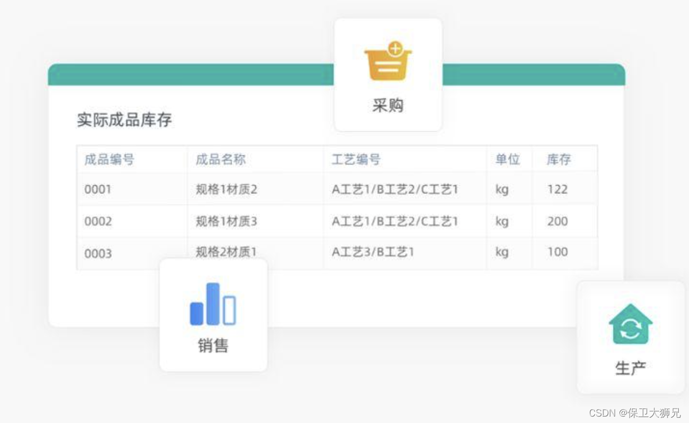Select the 生产 text label

point(631,368)
